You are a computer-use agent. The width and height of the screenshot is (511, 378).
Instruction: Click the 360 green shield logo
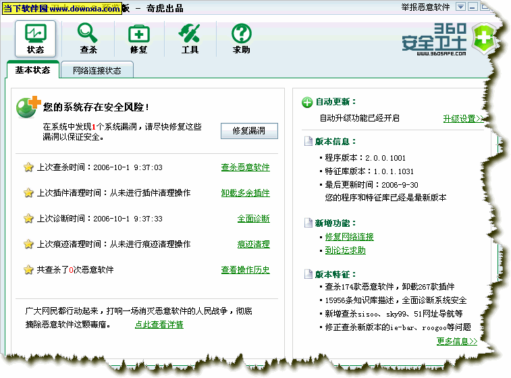[484, 38]
